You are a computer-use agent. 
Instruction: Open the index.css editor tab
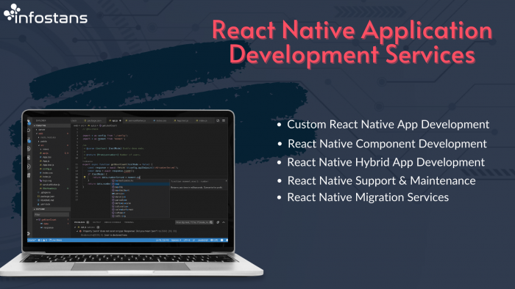point(160,121)
